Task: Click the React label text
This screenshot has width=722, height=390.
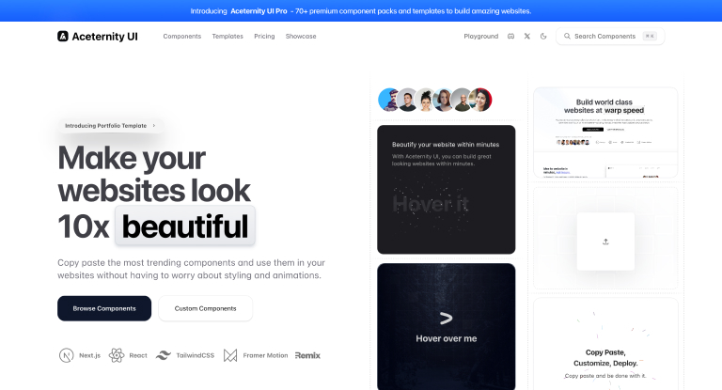Action: point(138,355)
